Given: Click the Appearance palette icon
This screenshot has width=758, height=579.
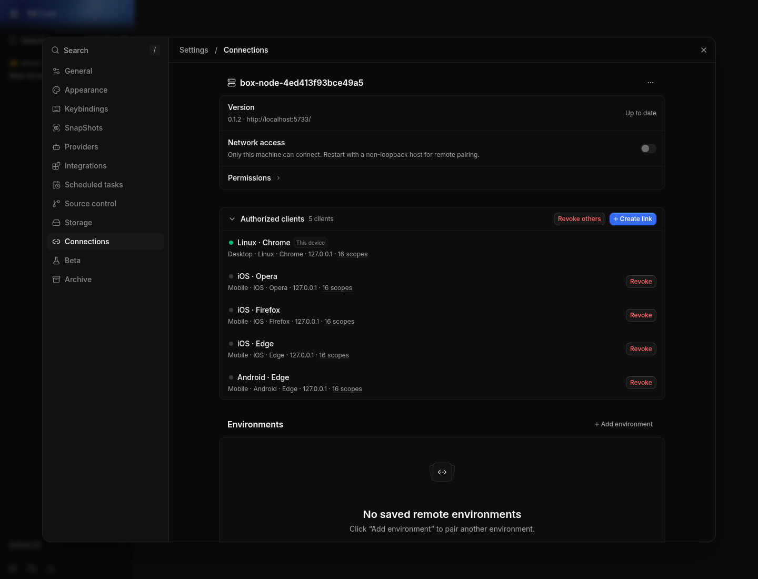Looking at the screenshot, I should pyautogui.click(x=56, y=90).
